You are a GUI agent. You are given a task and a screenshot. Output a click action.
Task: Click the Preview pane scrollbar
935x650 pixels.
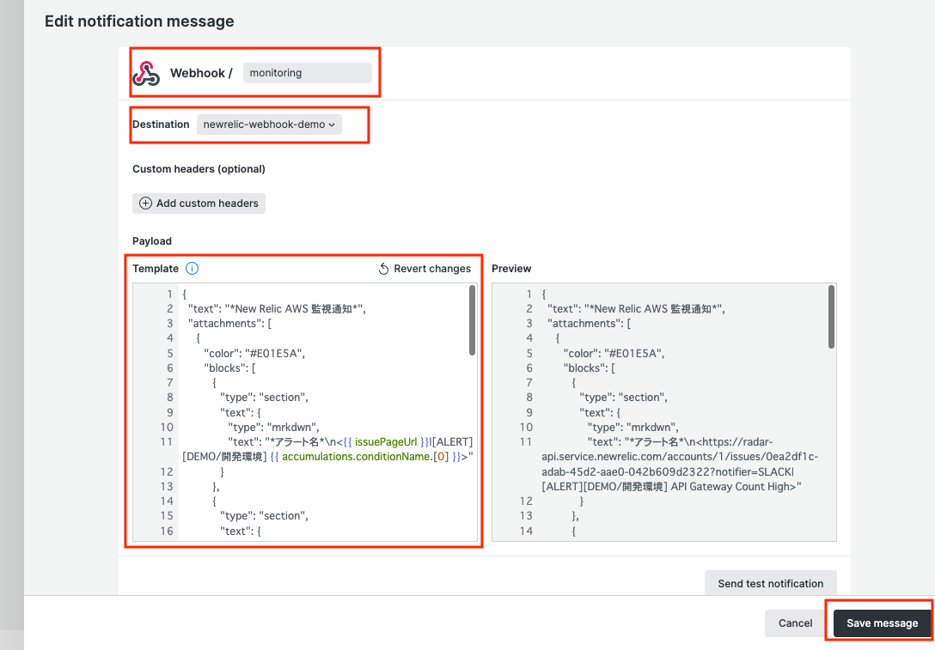coord(831,317)
